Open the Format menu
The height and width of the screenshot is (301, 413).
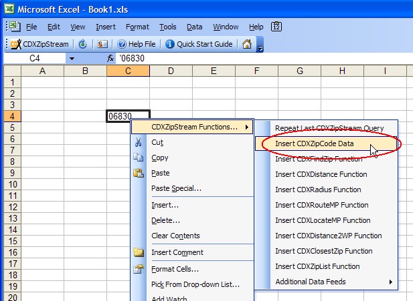click(x=137, y=27)
